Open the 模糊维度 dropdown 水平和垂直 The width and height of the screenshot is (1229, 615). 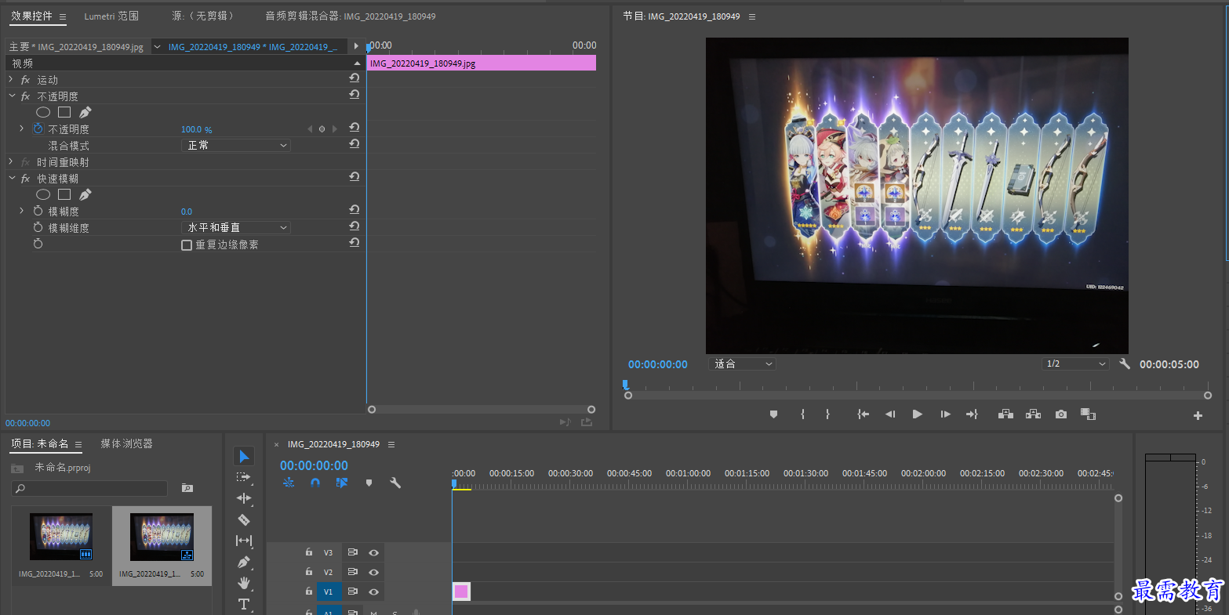tap(235, 227)
